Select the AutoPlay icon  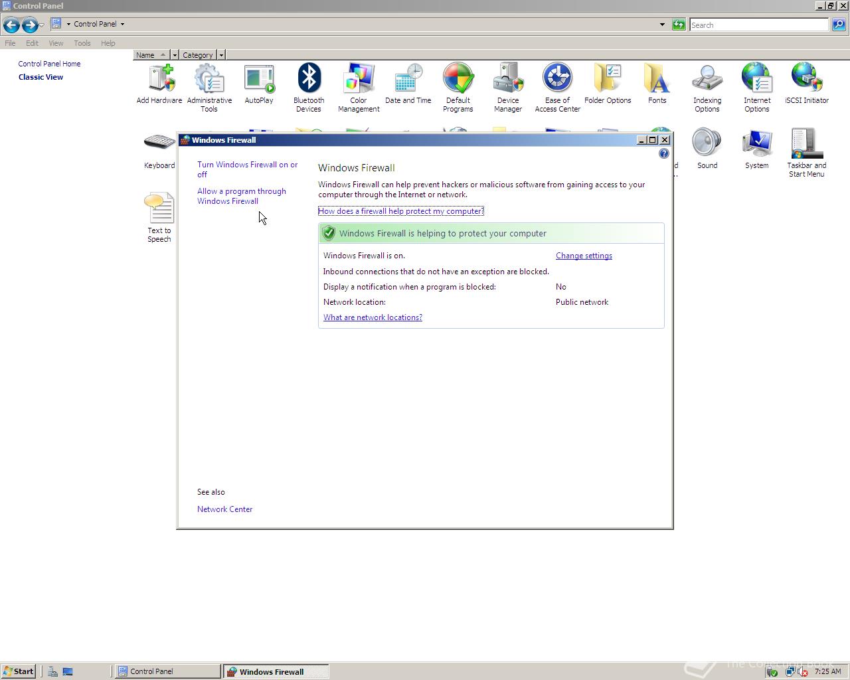259,85
